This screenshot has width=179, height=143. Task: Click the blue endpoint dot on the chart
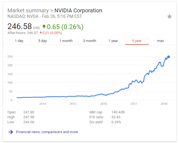click(169, 57)
